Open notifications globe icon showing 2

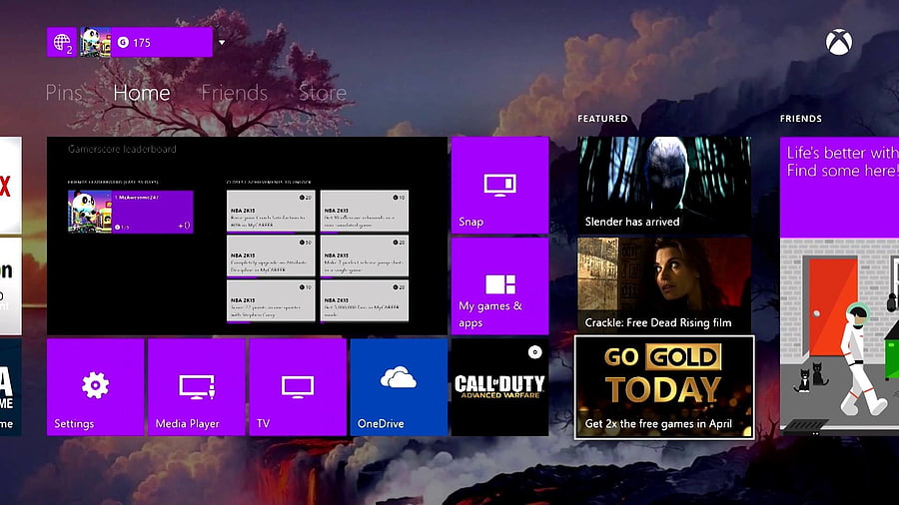tap(61, 42)
